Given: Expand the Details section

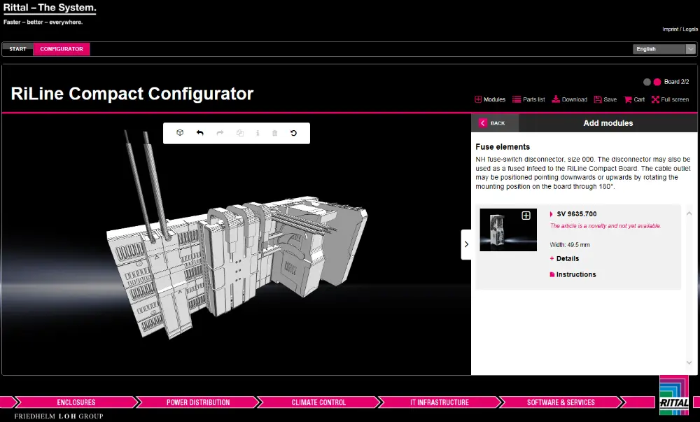Looking at the screenshot, I should point(567,259).
